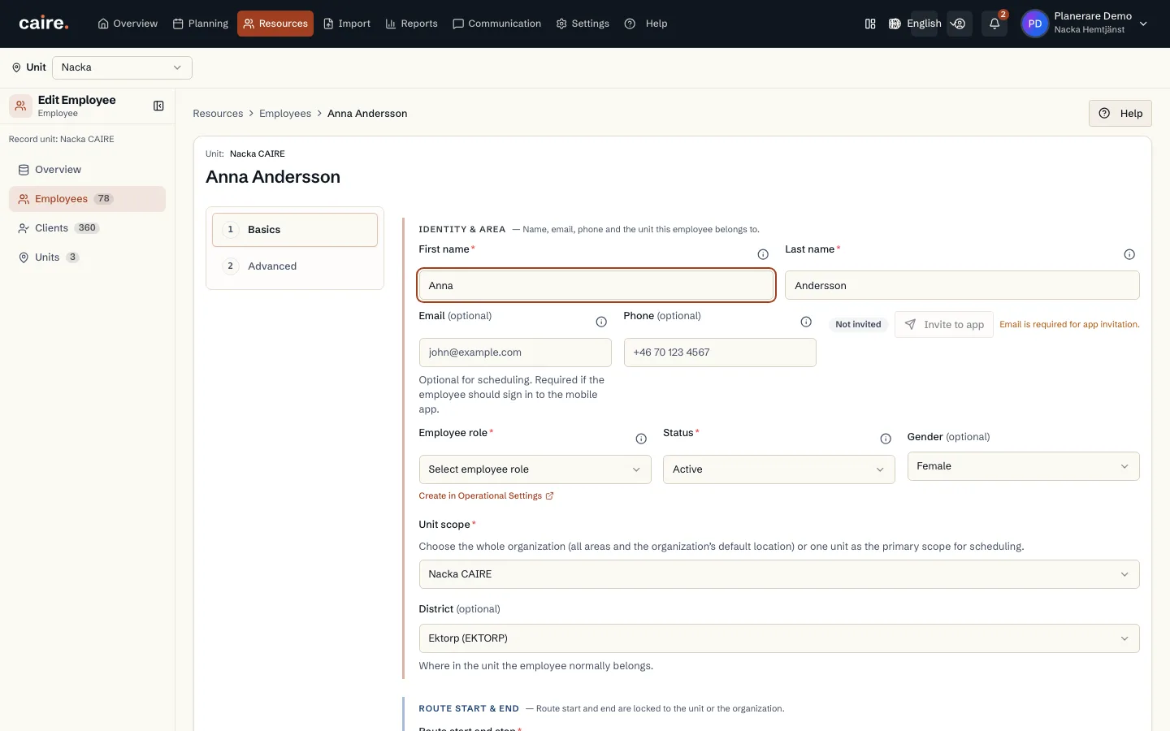
Task: Click the Help button at right
Action: [x=1120, y=114]
